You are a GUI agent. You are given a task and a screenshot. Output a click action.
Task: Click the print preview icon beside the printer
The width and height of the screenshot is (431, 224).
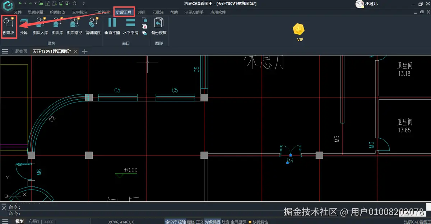point(68,4)
